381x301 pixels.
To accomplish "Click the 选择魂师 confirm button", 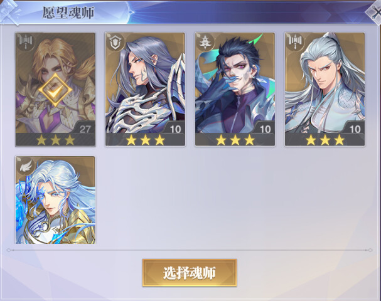I will (190, 273).
